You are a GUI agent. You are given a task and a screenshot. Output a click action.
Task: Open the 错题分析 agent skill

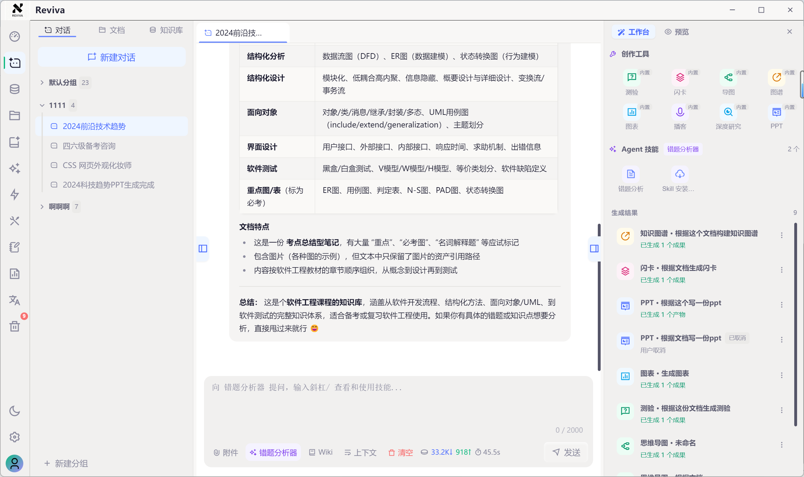[631, 179]
